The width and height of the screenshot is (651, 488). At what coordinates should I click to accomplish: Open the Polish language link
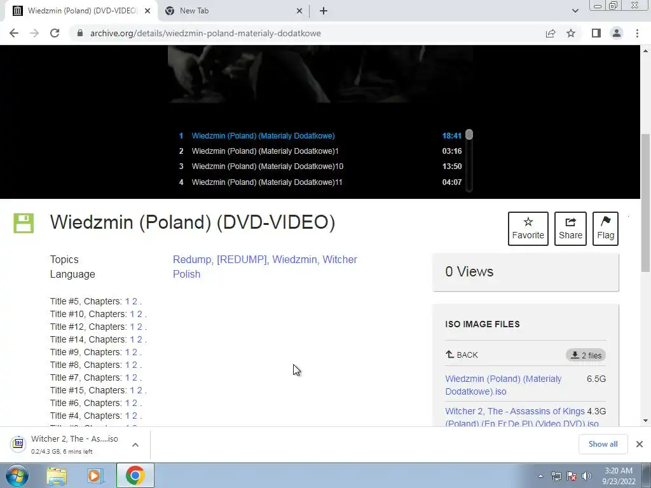186,274
